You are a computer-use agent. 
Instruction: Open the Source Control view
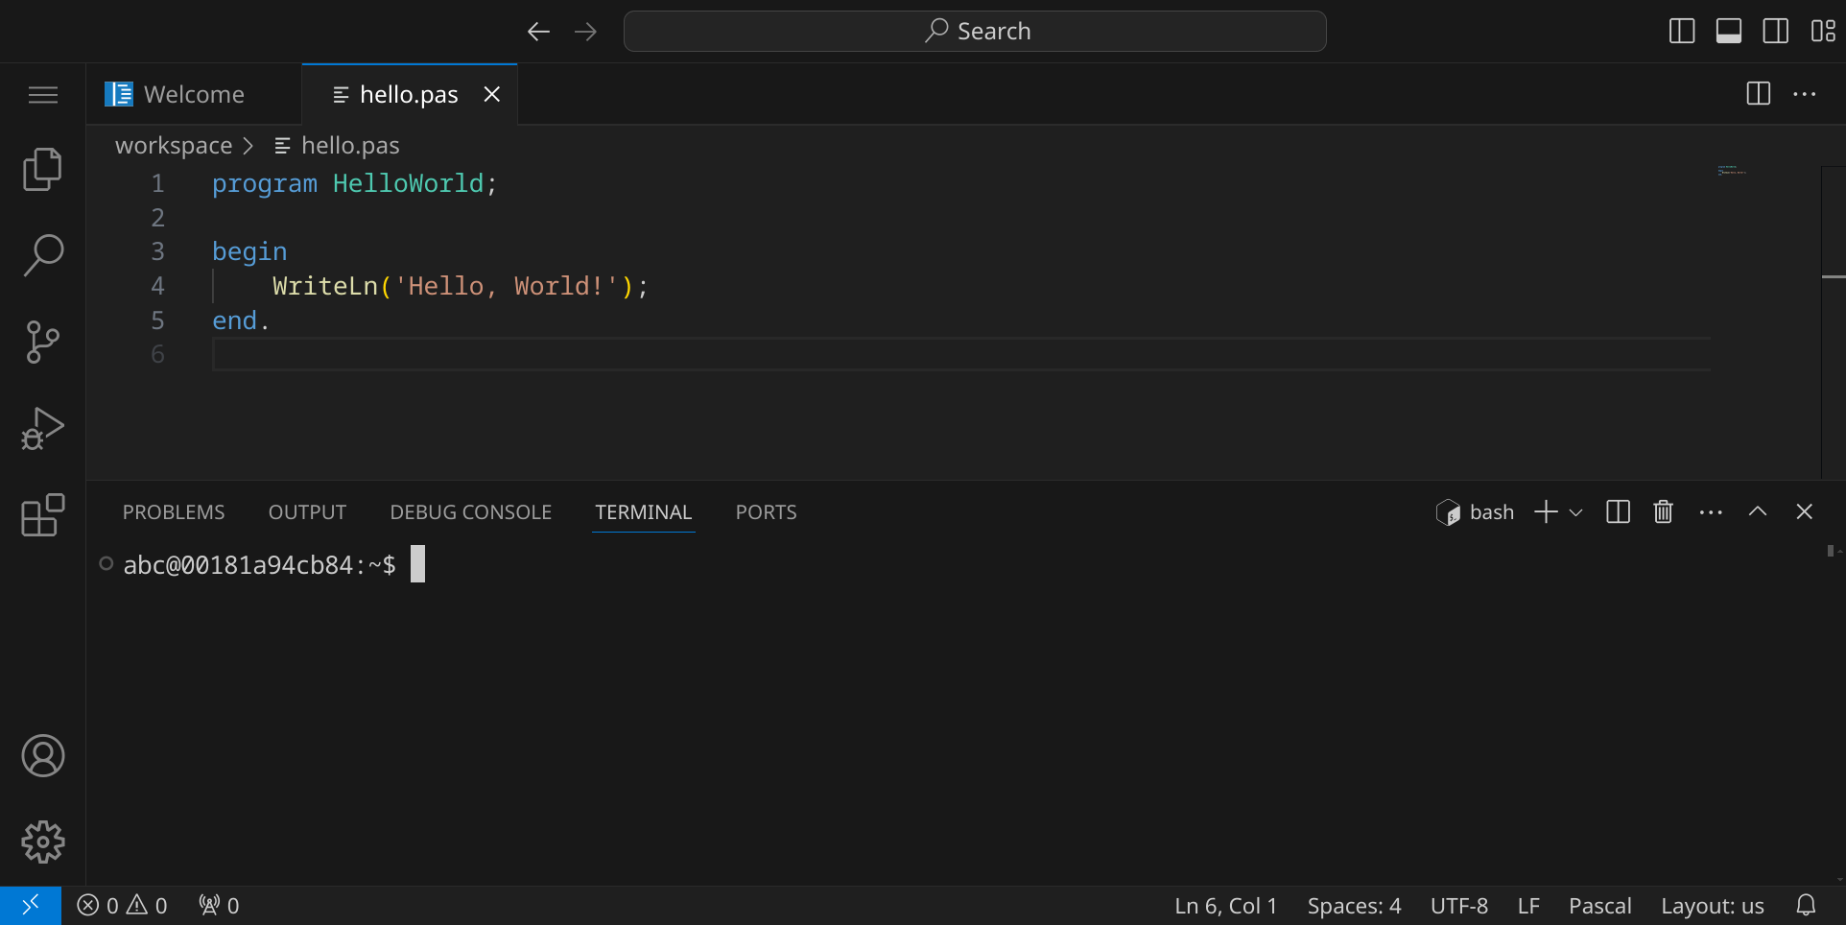point(42,343)
